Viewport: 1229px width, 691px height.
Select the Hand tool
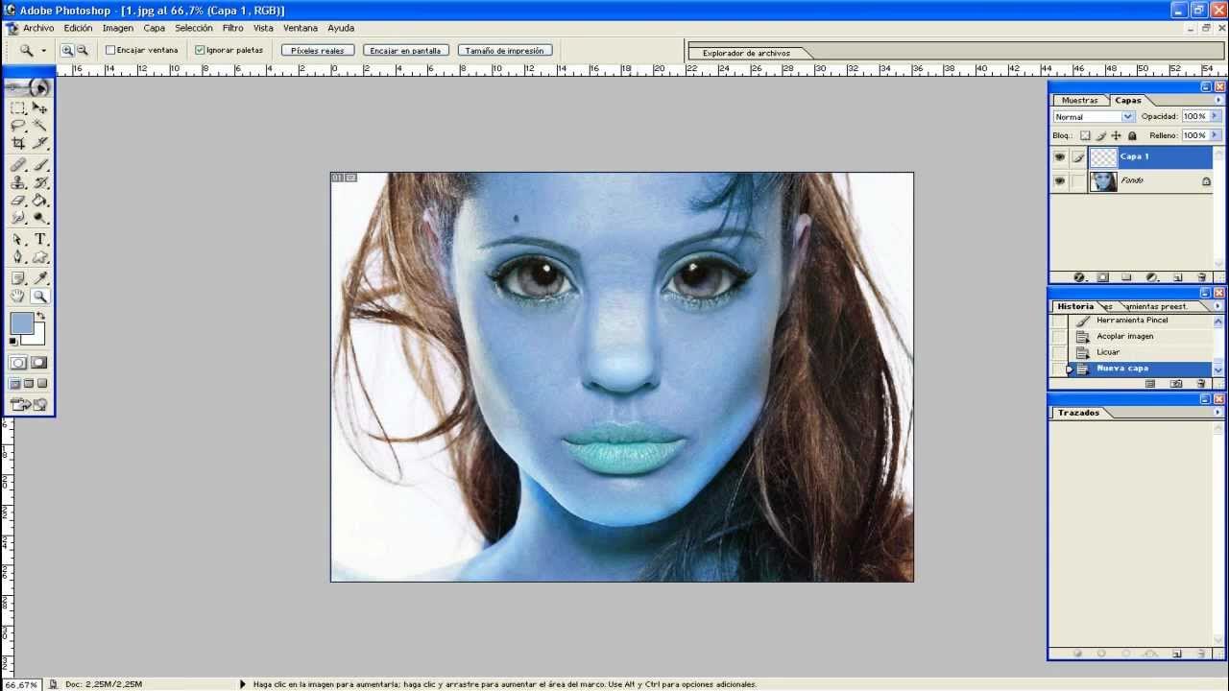pos(18,297)
